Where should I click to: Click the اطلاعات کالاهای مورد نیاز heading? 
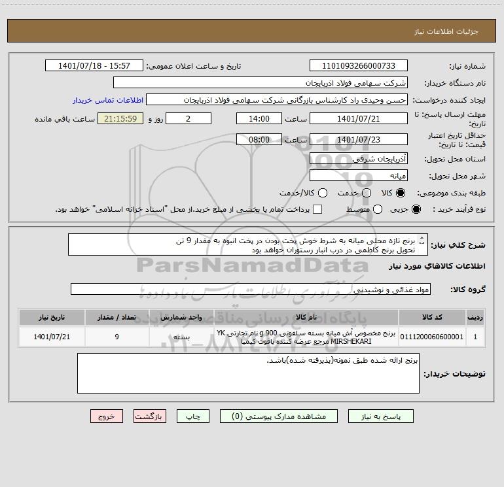pos(437,266)
